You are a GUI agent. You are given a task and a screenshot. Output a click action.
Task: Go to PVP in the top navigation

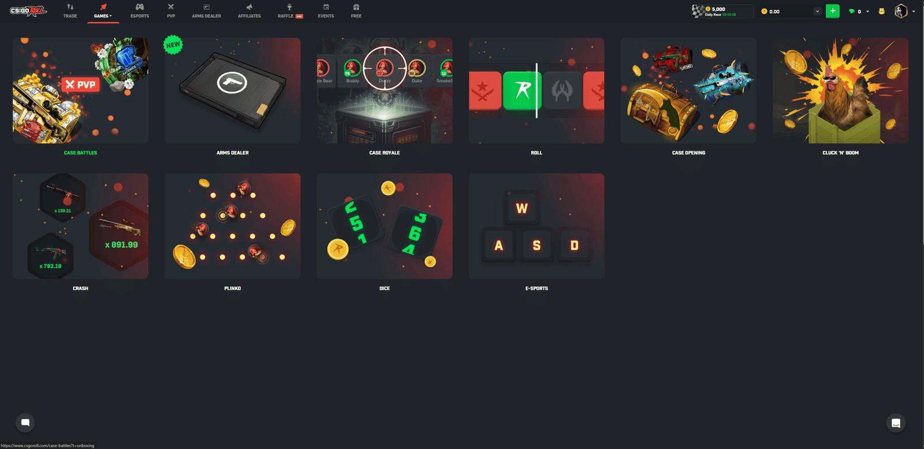(171, 11)
